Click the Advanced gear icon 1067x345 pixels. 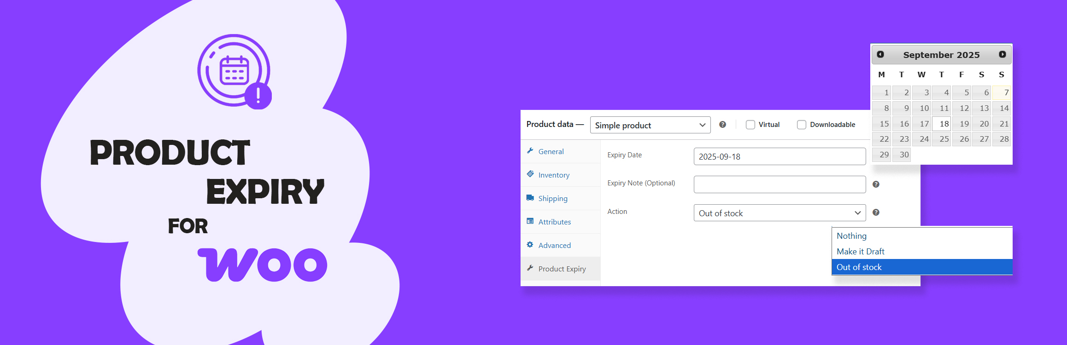coord(530,245)
